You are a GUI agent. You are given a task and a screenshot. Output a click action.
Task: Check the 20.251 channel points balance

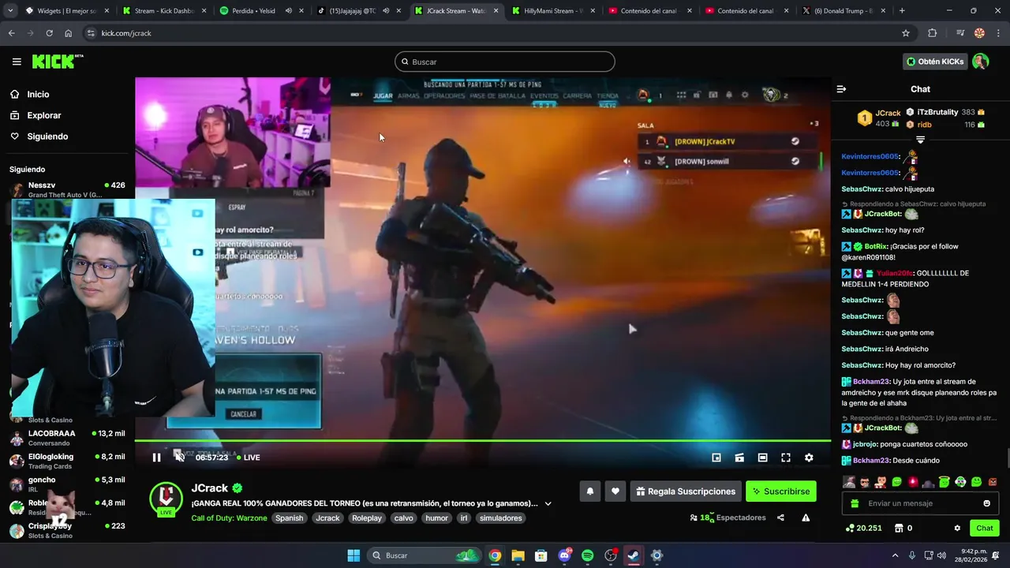tap(864, 529)
